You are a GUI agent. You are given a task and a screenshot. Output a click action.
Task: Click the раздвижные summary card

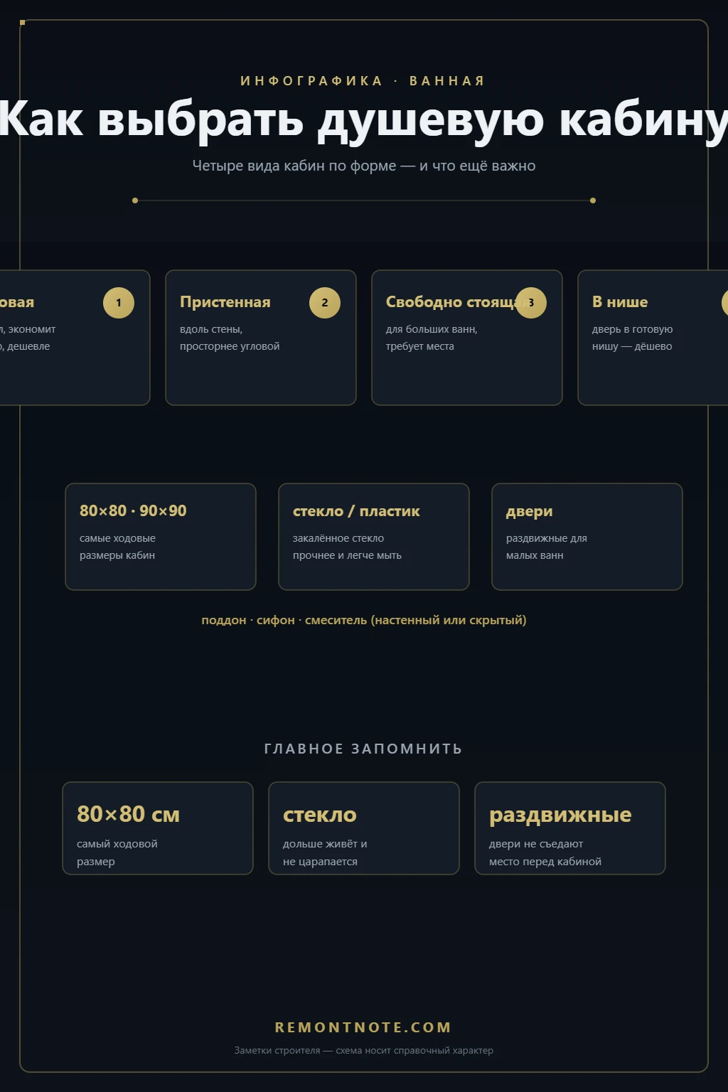click(570, 828)
